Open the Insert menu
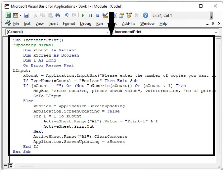The image size is (224, 172). (53, 24)
